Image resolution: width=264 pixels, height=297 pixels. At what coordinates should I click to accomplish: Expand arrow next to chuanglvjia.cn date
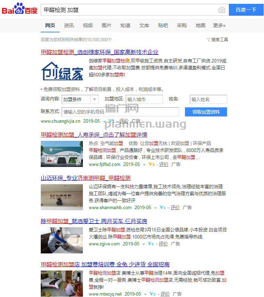click(x=104, y=121)
